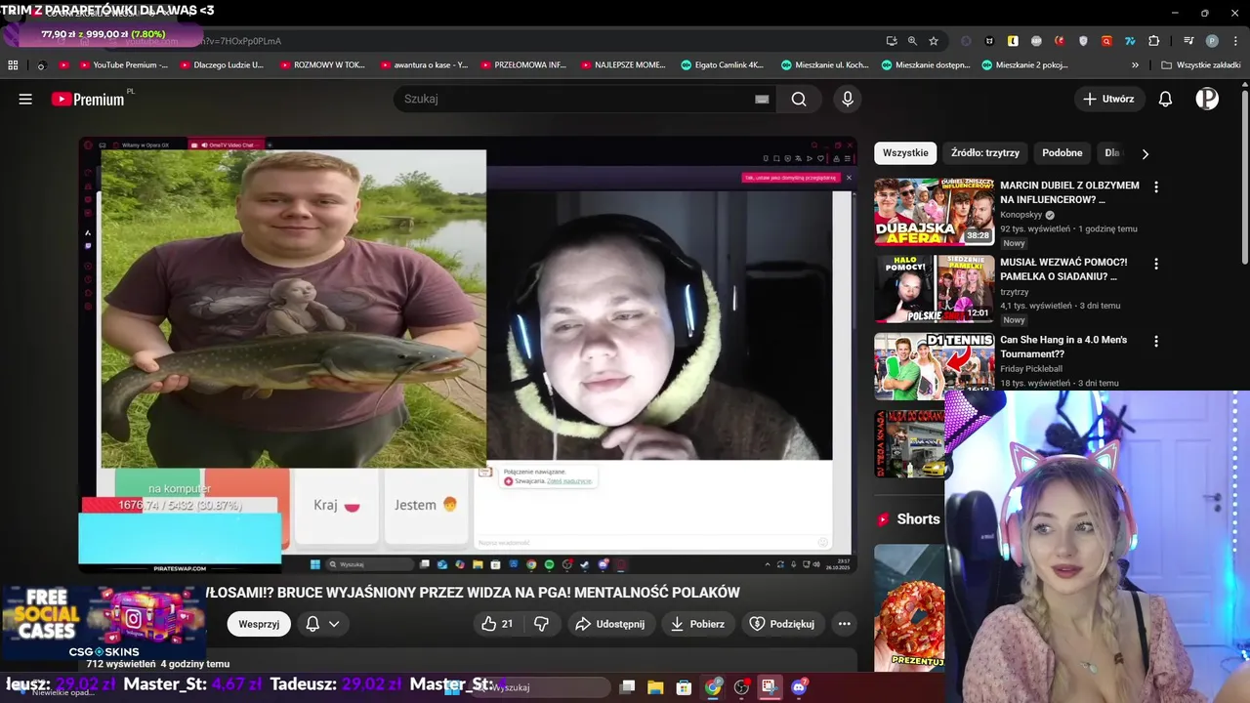Open the NAJLEPSZE MOME... bookmark

622,65
